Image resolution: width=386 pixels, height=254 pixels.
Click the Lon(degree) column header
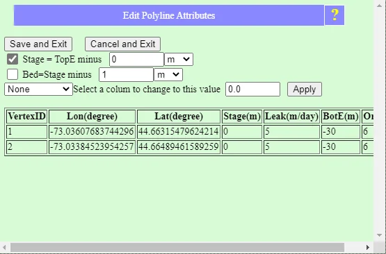point(92,117)
